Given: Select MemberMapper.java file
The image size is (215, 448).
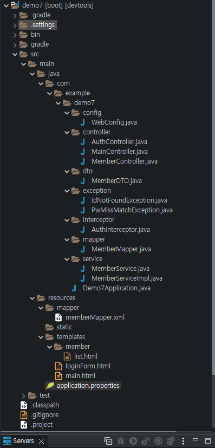Looking at the screenshot, I should (121, 249).
